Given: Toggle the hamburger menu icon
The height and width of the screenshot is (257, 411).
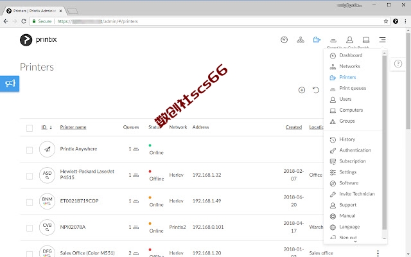Looking at the screenshot, I should click(382, 40).
